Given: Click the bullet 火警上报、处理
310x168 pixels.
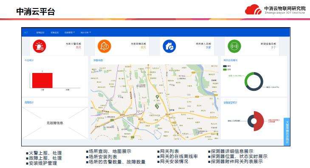Looking at the screenshot, I should [44, 153].
